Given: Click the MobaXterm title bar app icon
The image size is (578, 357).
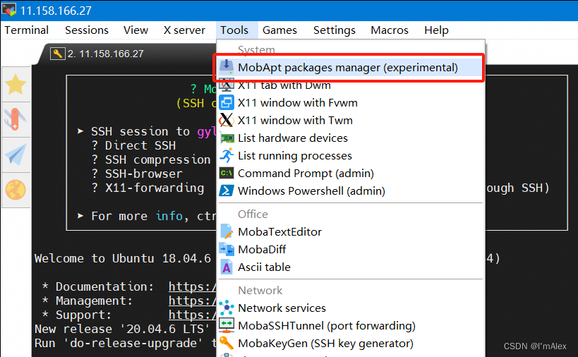Looking at the screenshot, I should pyautogui.click(x=9, y=10).
